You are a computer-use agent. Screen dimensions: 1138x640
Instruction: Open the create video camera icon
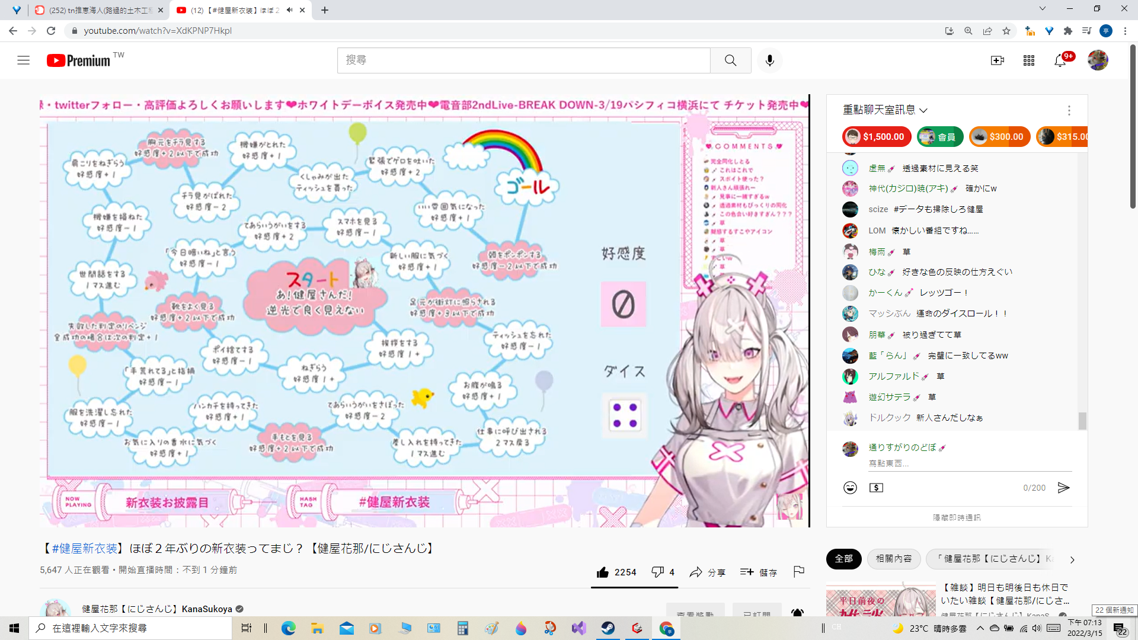998,60
